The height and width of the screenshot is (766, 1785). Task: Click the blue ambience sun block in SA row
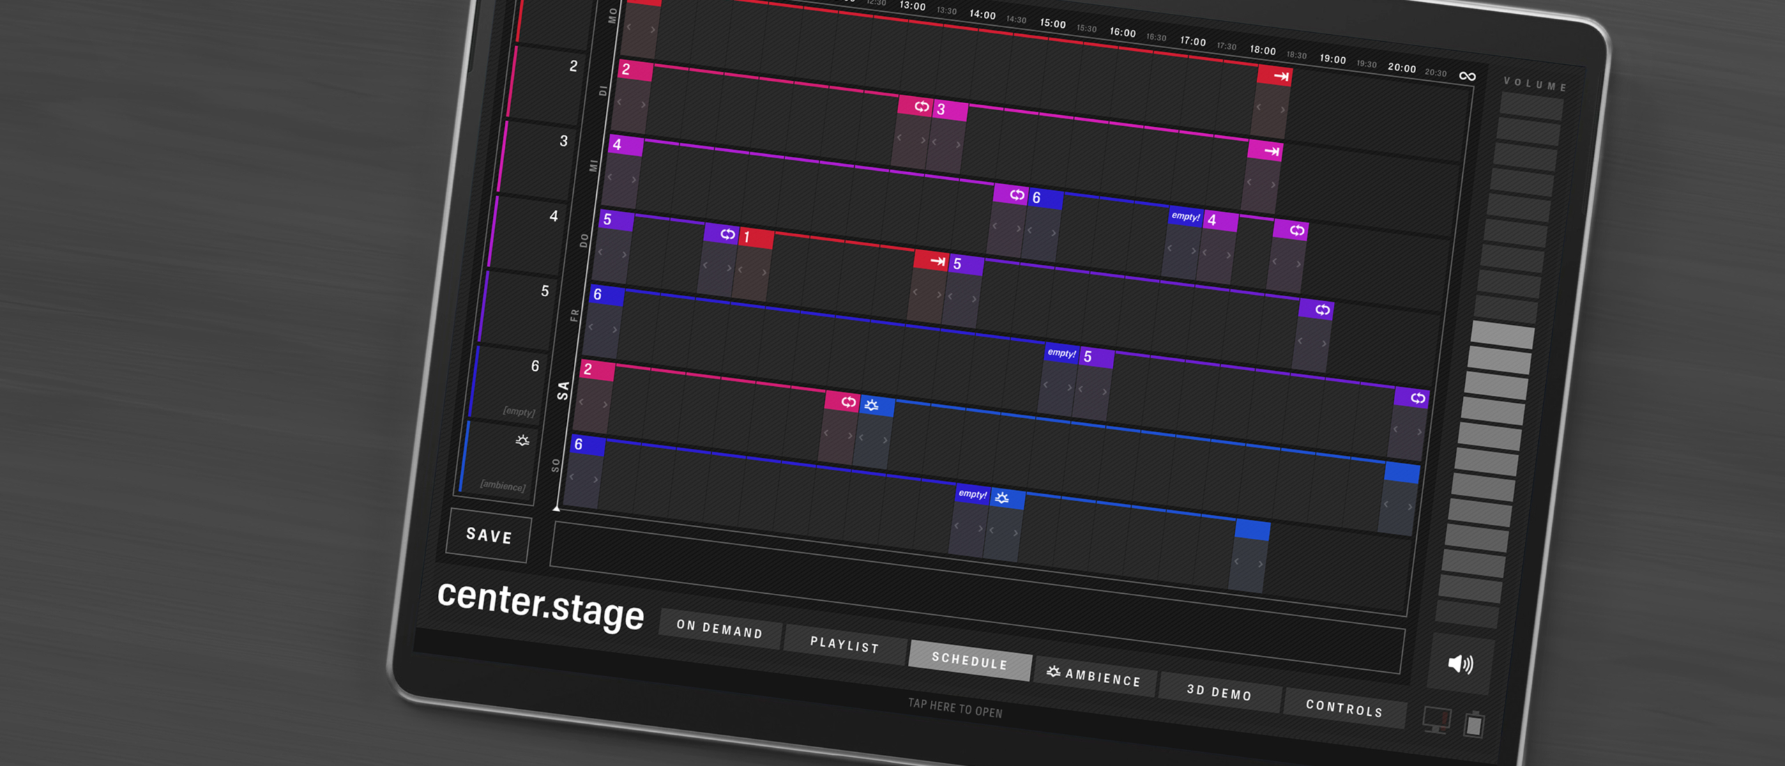pos(877,406)
